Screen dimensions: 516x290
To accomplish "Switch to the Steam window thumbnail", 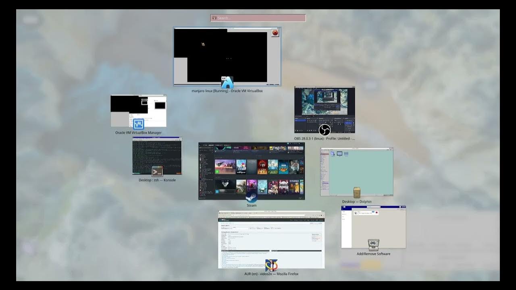I will click(x=252, y=171).
